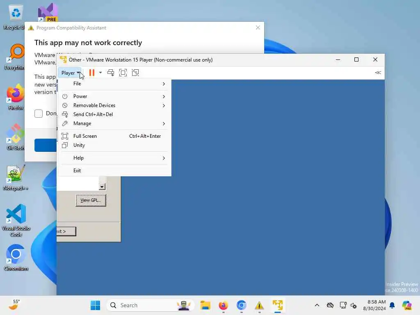Expand Removable Devices chevron arrow
Viewport: 420px width, 315px height.
click(x=164, y=105)
